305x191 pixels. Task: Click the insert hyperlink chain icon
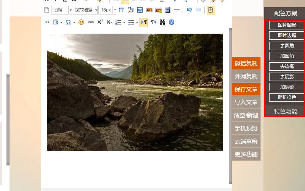[90, 22]
